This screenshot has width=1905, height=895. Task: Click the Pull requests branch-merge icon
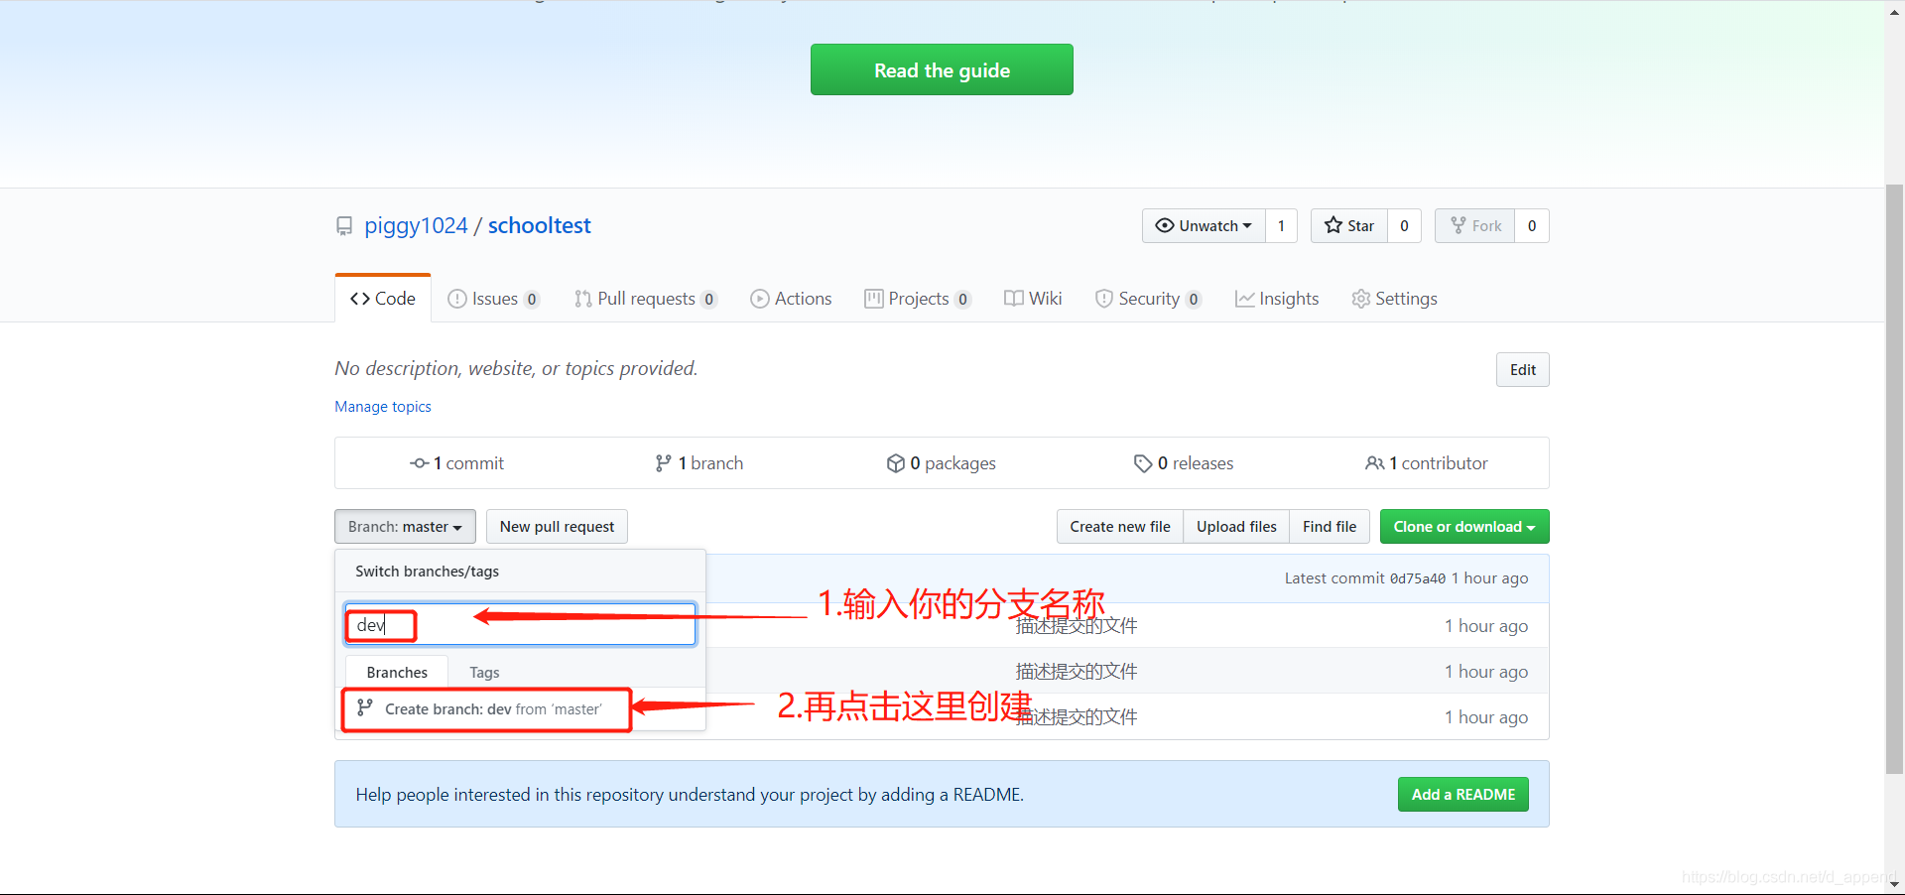point(583,299)
